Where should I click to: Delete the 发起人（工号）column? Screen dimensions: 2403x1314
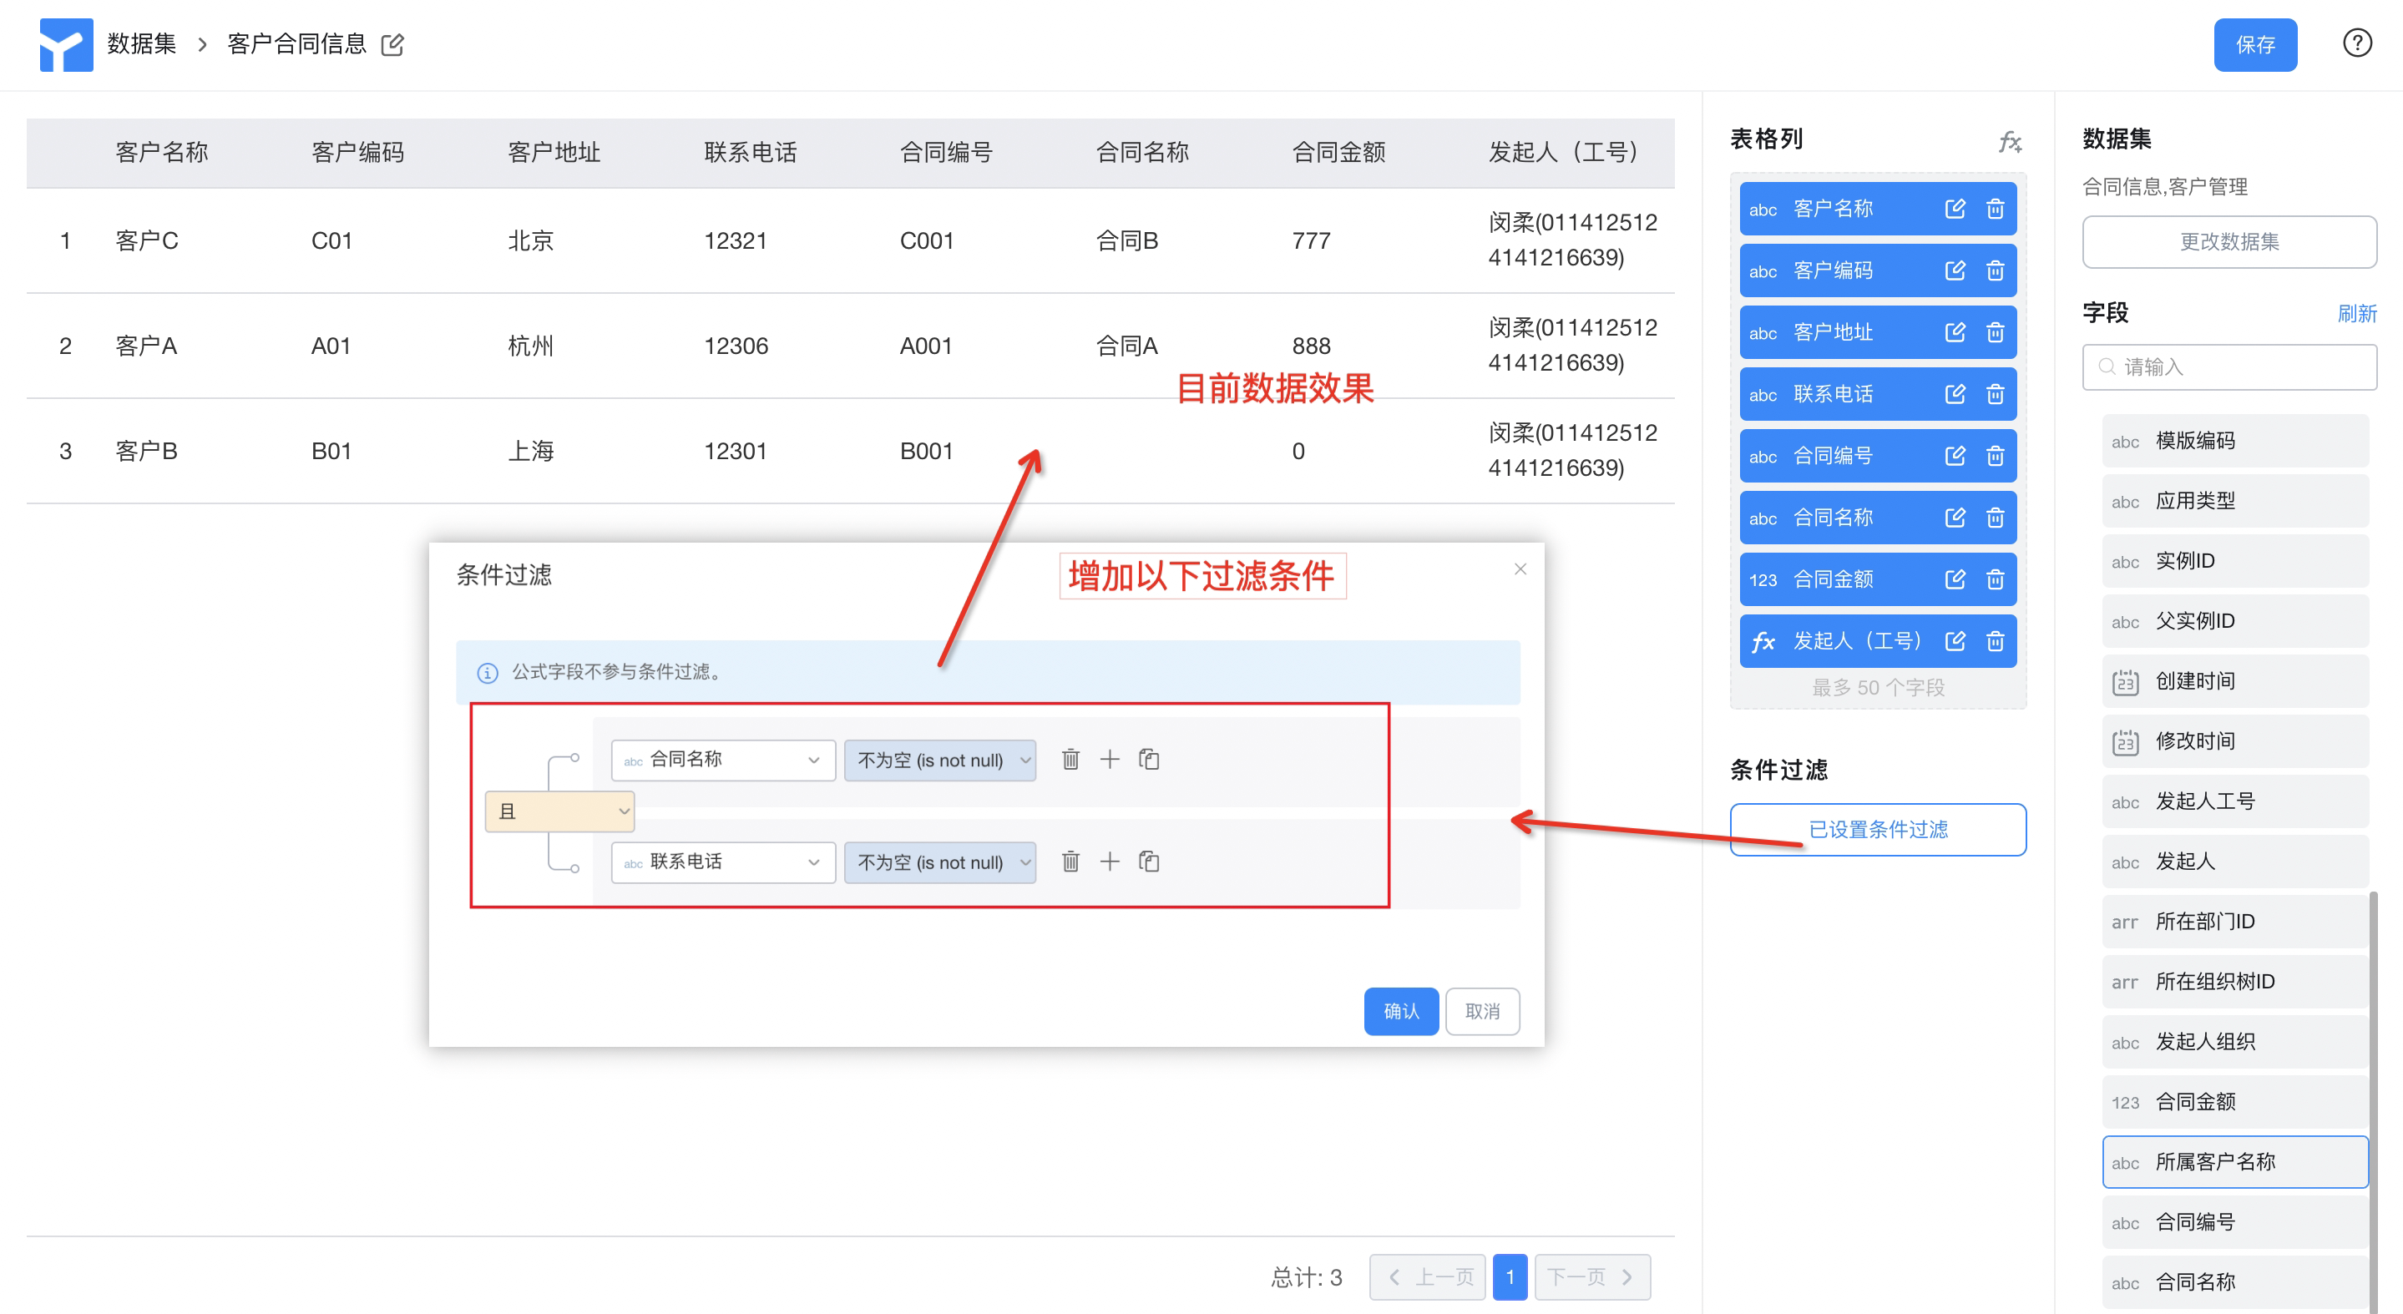point(1995,640)
